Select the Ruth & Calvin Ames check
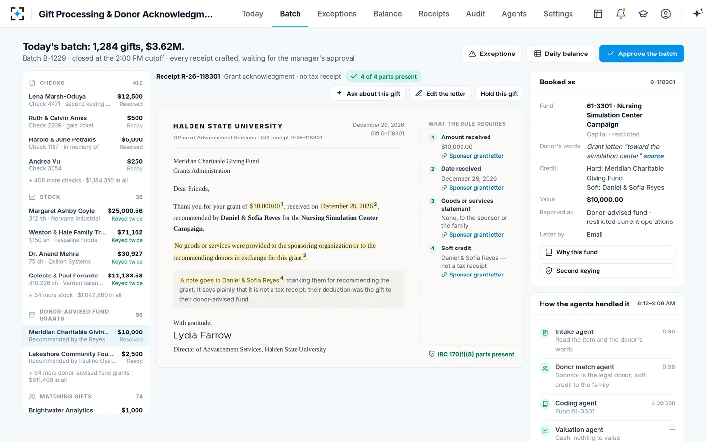The width and height of the screenshot is (707, 442). 86,122
